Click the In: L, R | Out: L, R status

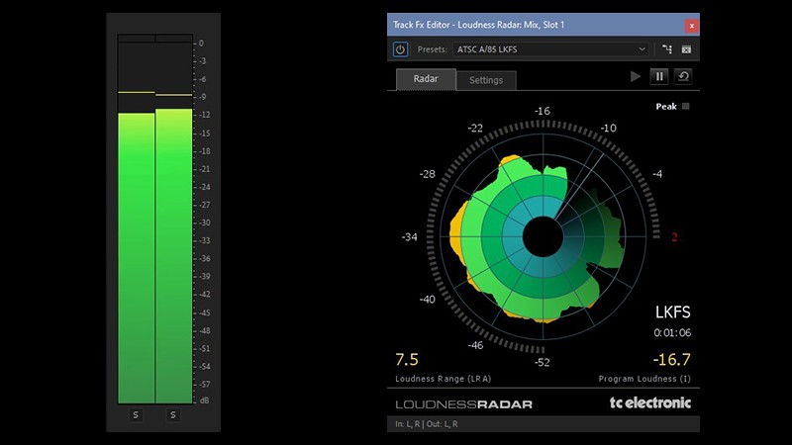click(x=427, y=424)
